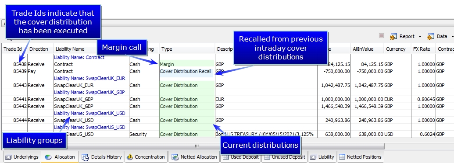Switch to the Concentration tab
This screenshot has height=163, width=454.
tap(146, 157)
